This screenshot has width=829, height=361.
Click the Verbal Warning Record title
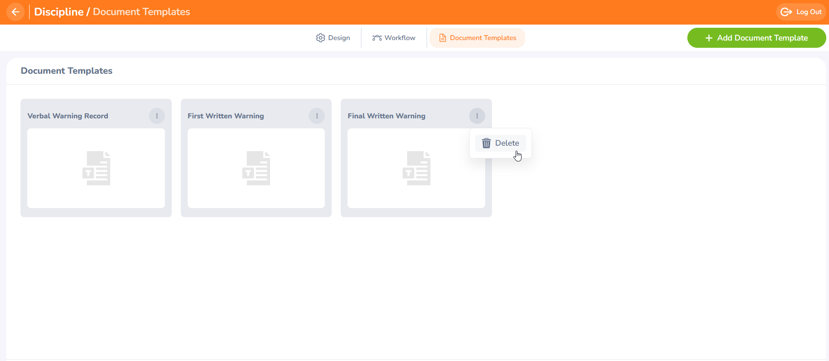tap(68, 116)
